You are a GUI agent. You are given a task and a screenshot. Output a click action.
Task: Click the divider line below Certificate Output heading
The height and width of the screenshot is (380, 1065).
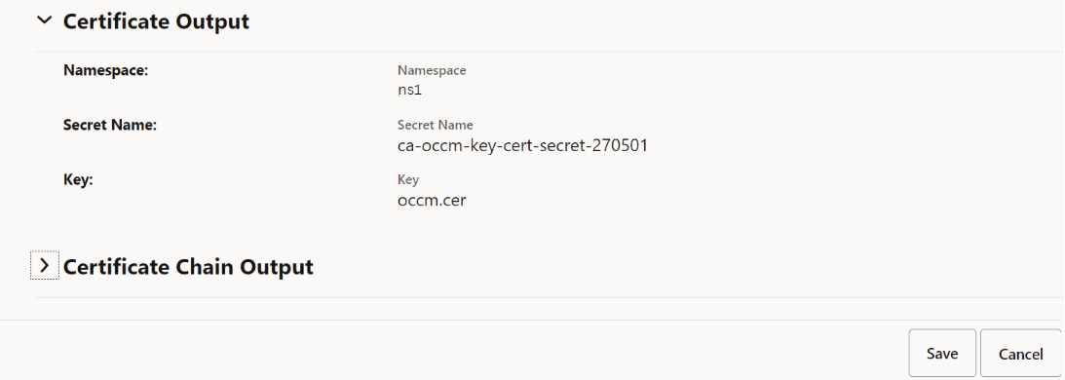point(550,52)
